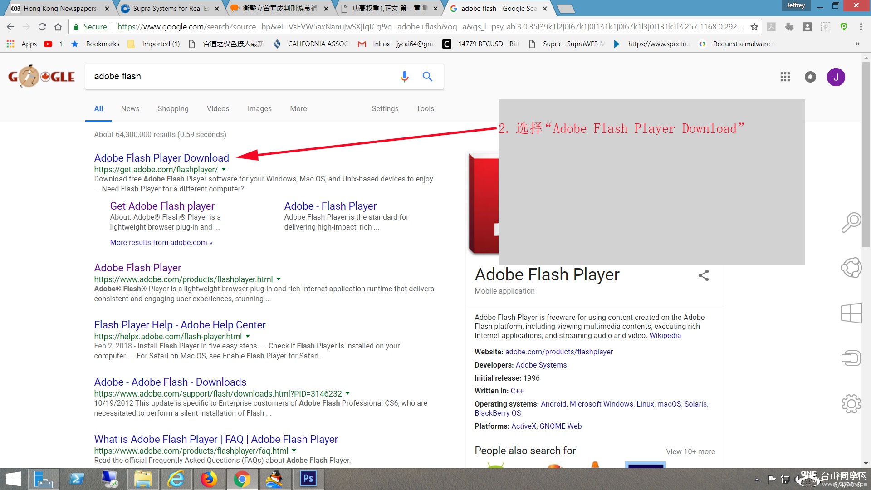This screenshot has width=871, height=490.
Task: Open Google notifications bell icon
Action: click(810, 77)
